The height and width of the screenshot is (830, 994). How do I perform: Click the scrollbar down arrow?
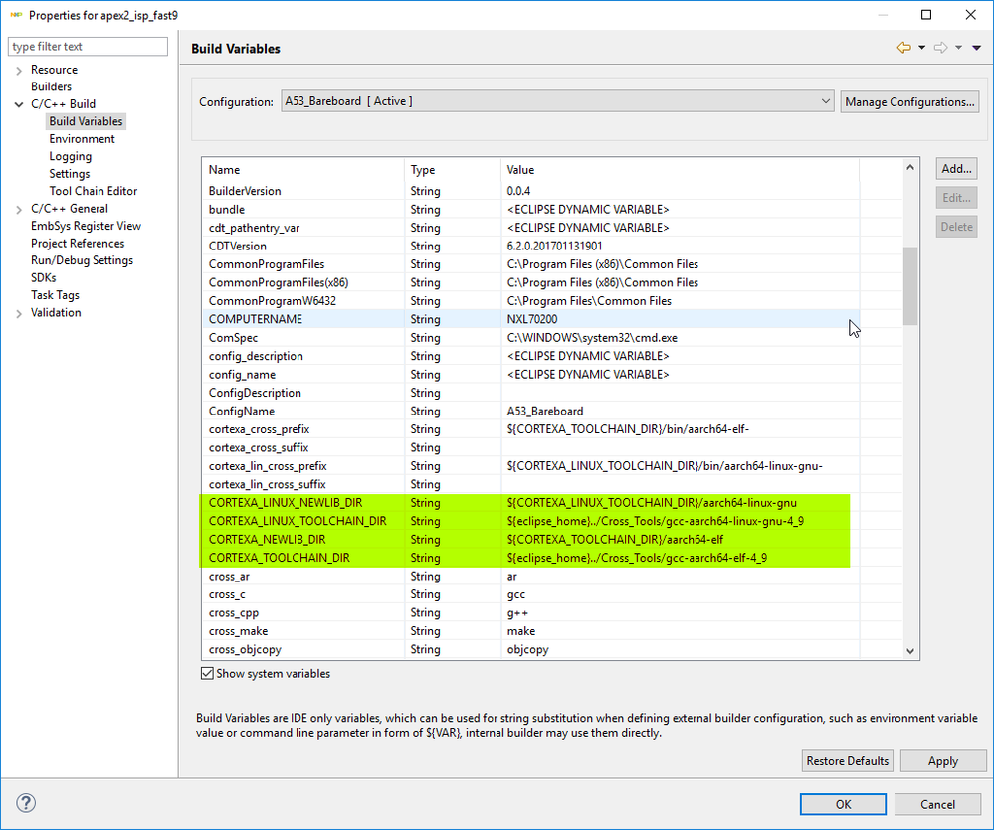910,651
